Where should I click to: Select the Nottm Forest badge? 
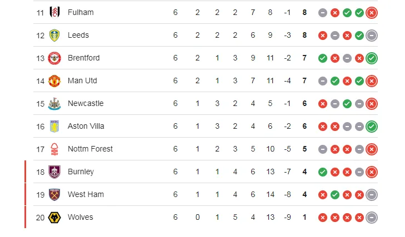[54, 149]
